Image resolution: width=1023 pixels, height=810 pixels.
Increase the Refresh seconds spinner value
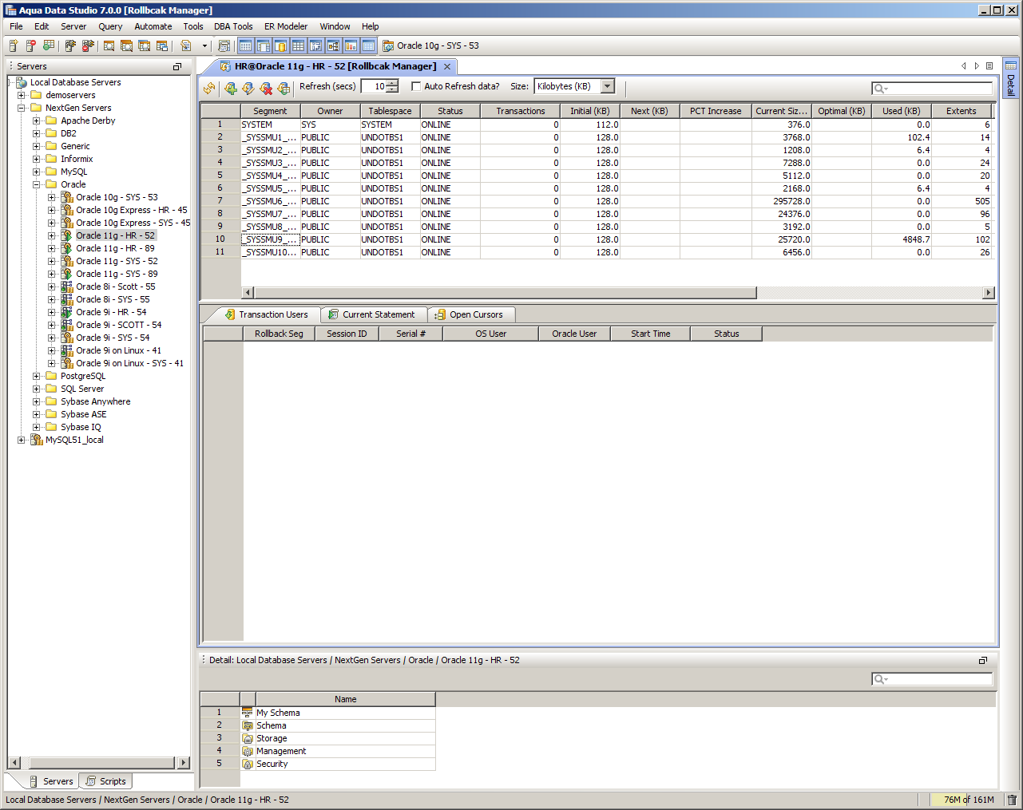[392, 83]
